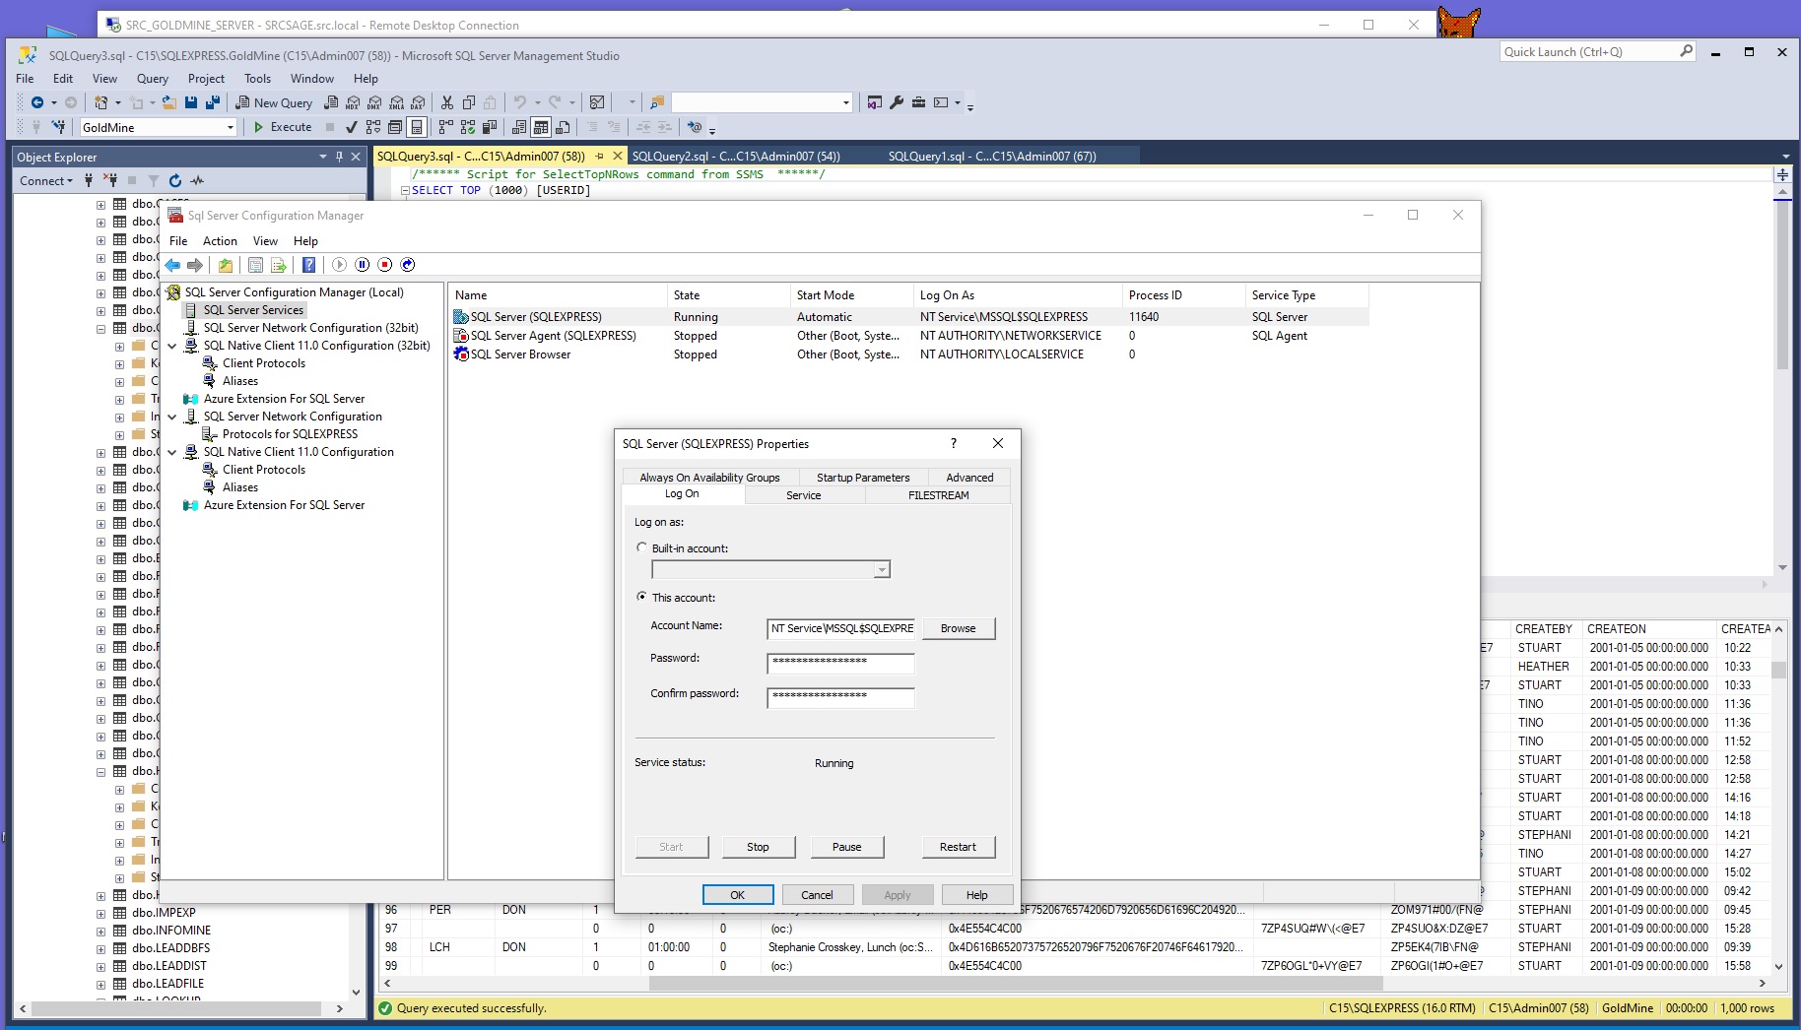The width and height of the screenshot is (1801, 1030).
Task: Click the Up one level folder icon
Action: pos(226,265)
